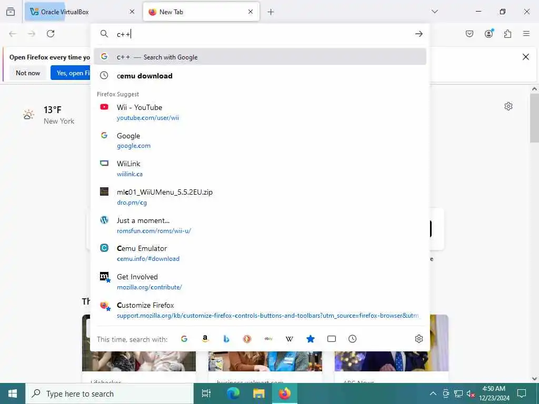Viewport: 539px width, 404px height.
Task: Focus the address bar containing c++
Action: pos(261,34)
